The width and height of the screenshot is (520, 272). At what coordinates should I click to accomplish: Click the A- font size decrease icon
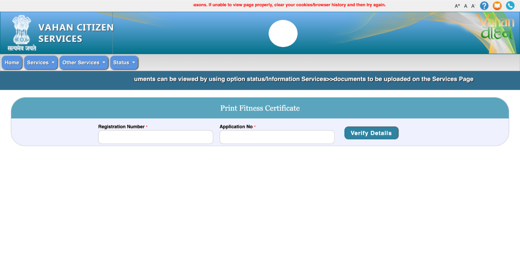[x=473, y=6]
